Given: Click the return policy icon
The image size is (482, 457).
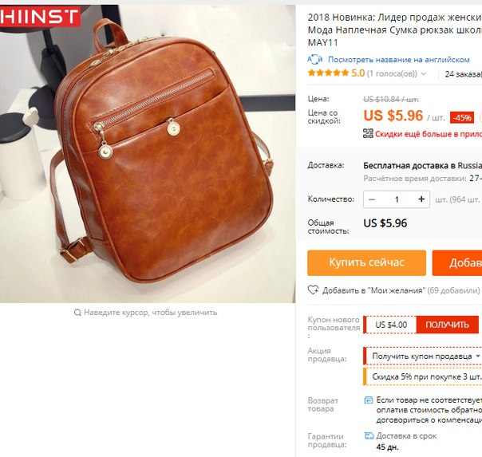Looking at the screenshot, I should (x=368, y=400).
